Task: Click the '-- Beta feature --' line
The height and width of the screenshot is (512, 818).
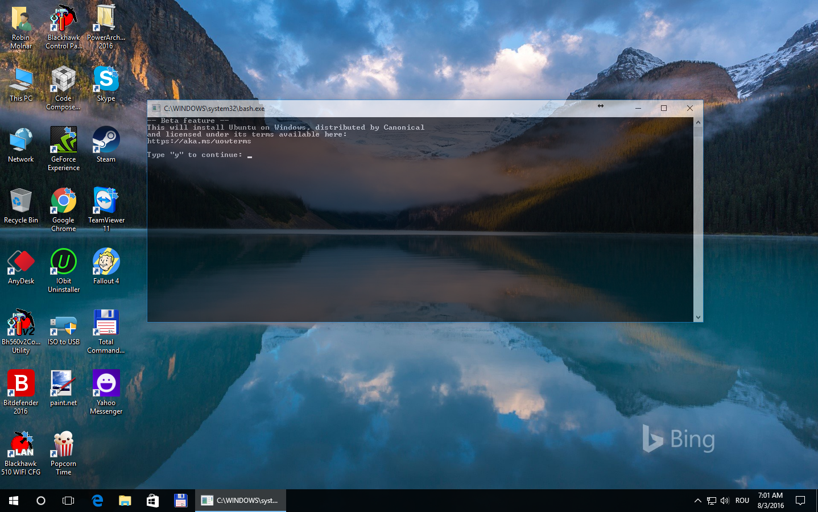Action: 188,121
